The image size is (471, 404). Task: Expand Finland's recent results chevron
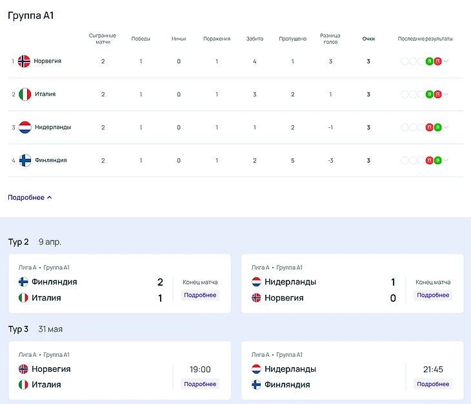coord(446,160)
